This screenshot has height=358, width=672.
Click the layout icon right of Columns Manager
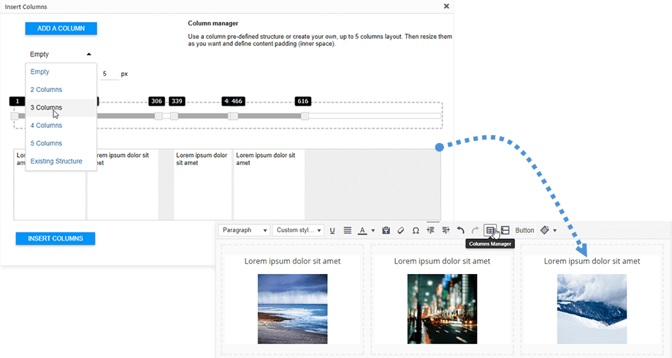505,230
